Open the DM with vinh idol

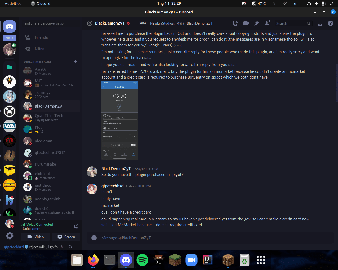click(x=51, y=176)
